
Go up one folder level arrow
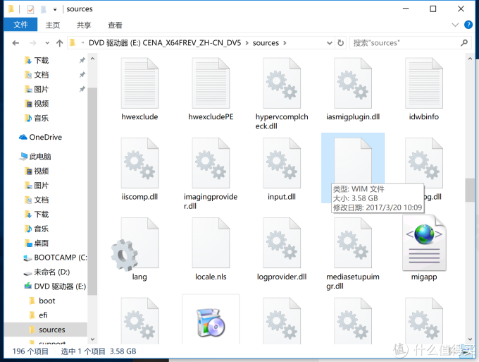pyautogui.click(x=60, y=43)
